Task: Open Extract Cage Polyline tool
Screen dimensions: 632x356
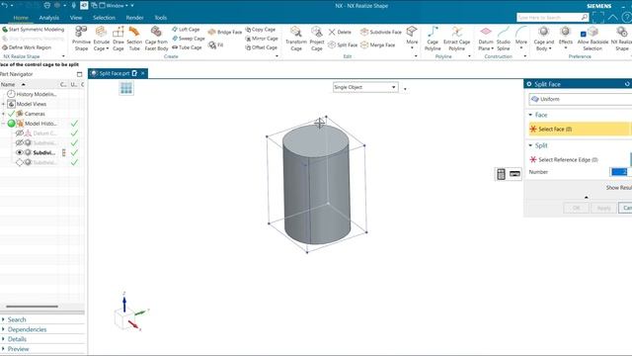Action: pos(456,39)
